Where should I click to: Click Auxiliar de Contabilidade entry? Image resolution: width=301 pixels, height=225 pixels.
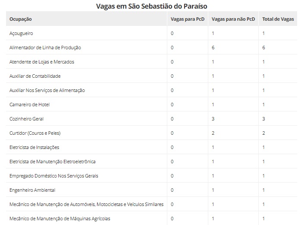click(36, 76)
